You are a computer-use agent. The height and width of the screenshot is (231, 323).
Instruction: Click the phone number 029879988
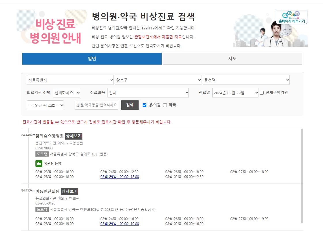(x=44, y=148)
